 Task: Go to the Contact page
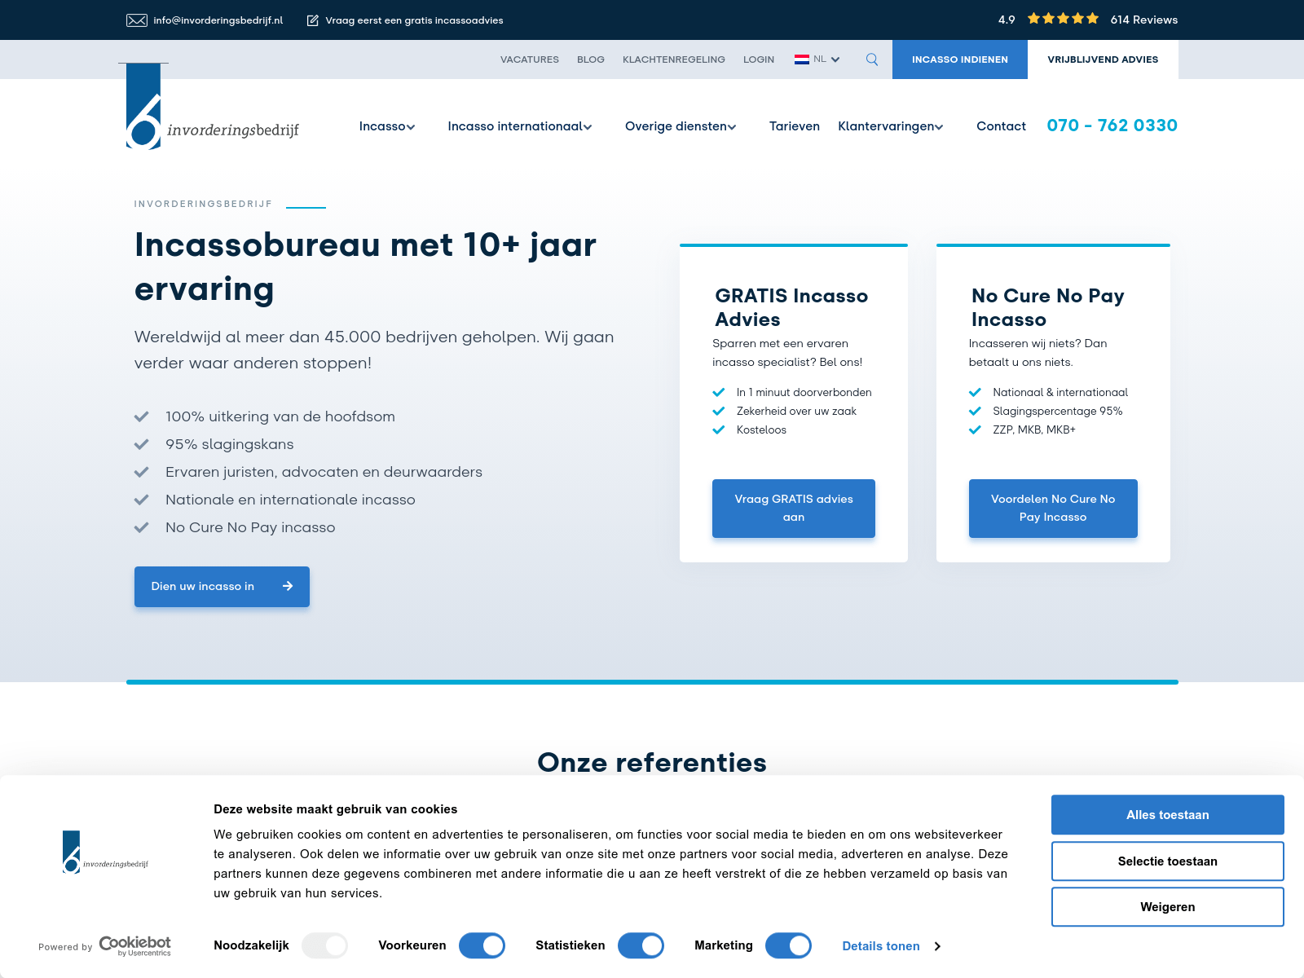click(1001, 126)
